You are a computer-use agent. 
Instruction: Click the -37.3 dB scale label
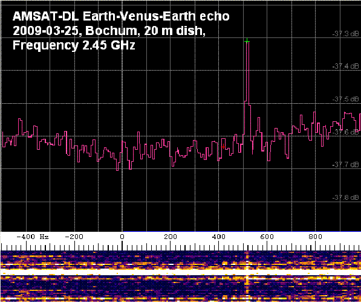(345, 34)
